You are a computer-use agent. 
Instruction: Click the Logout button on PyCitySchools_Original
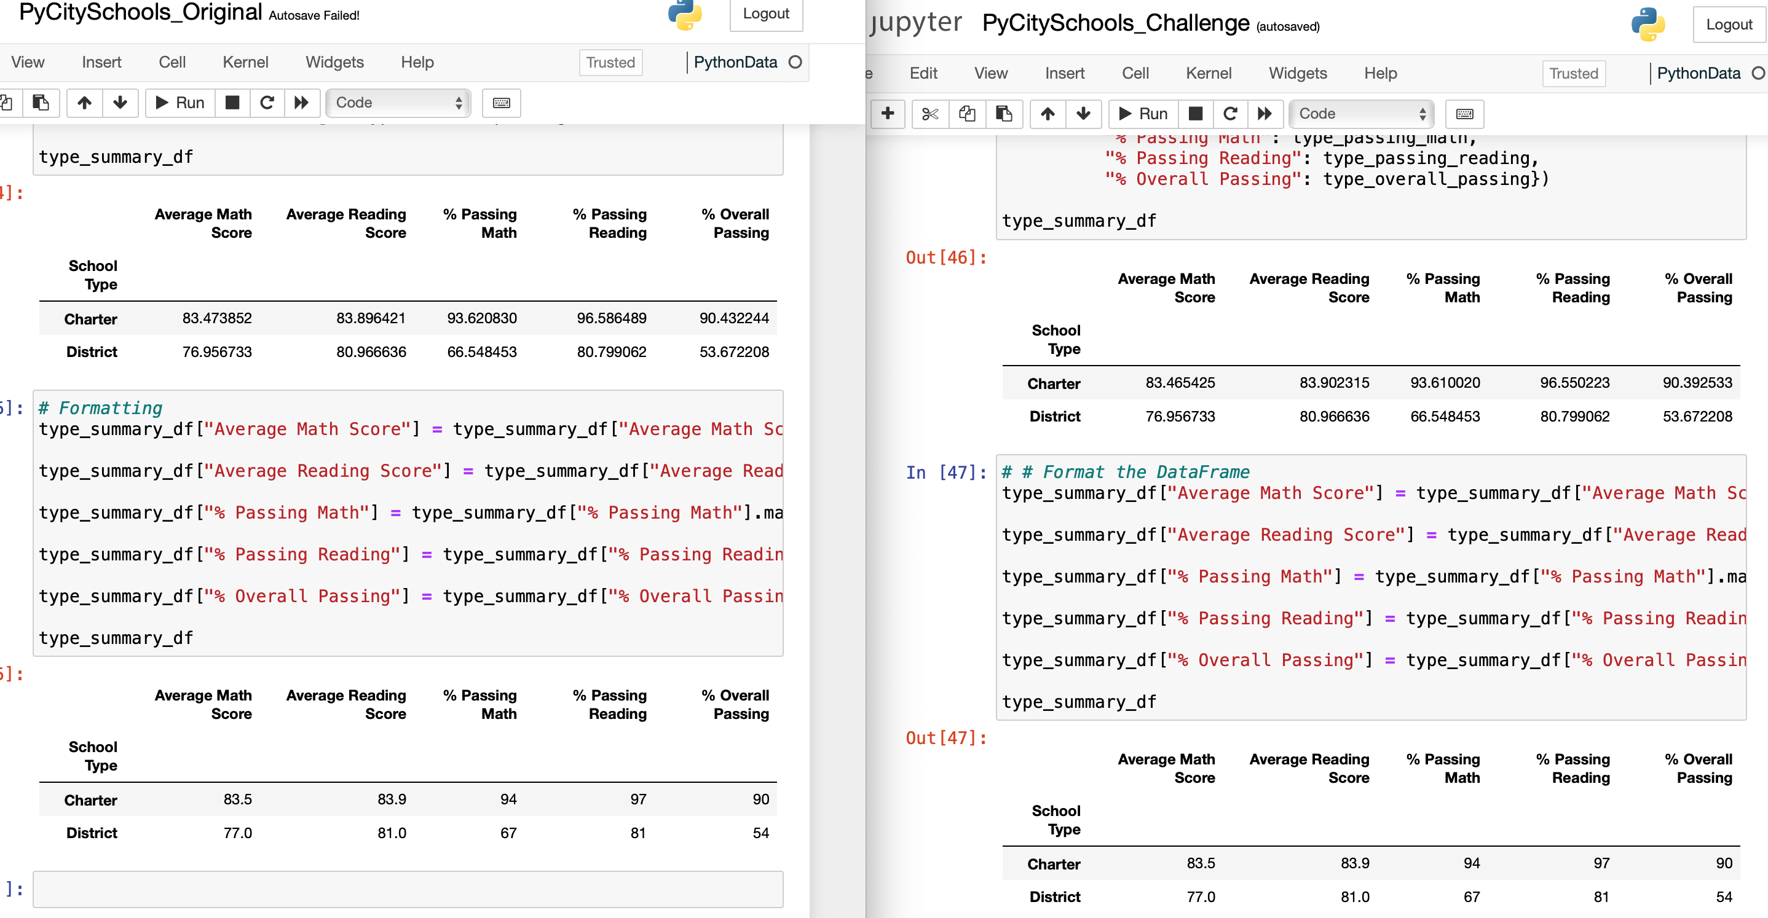click(765, 14)
